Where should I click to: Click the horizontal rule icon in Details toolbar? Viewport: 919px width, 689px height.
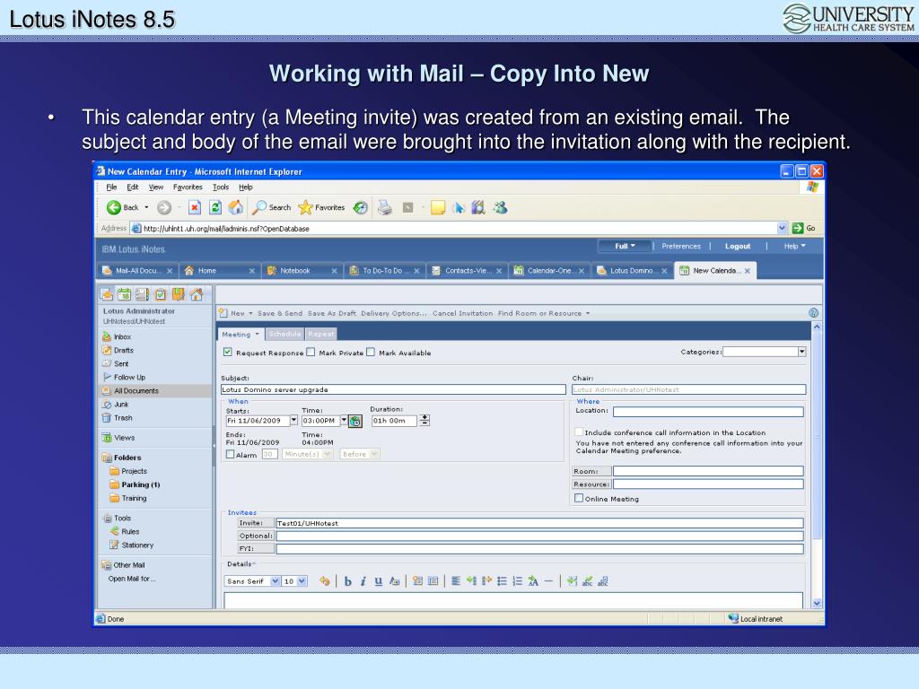click(x=548, y=581)
